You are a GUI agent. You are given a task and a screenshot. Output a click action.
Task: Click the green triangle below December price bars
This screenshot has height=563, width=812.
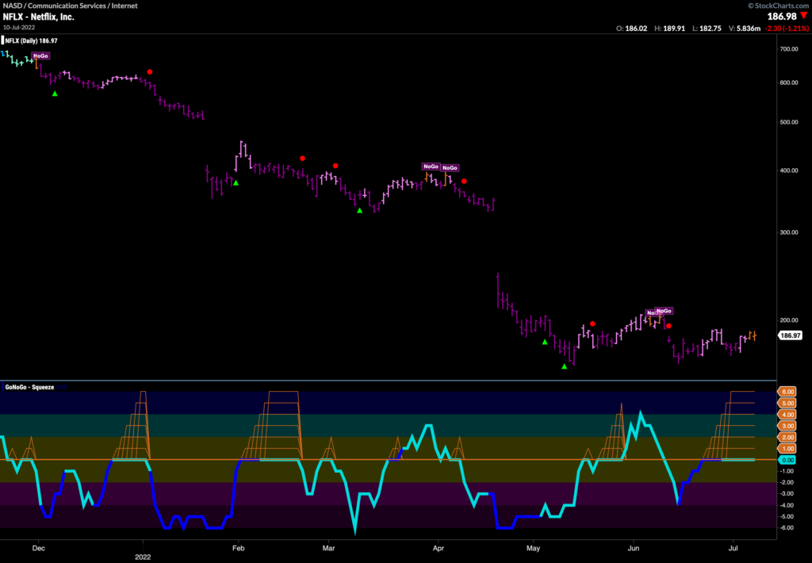click(x=55, y=94)
